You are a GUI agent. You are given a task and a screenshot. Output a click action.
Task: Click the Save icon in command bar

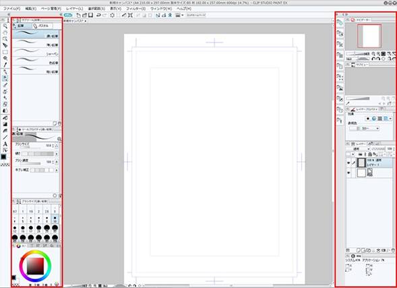[90, 16]
